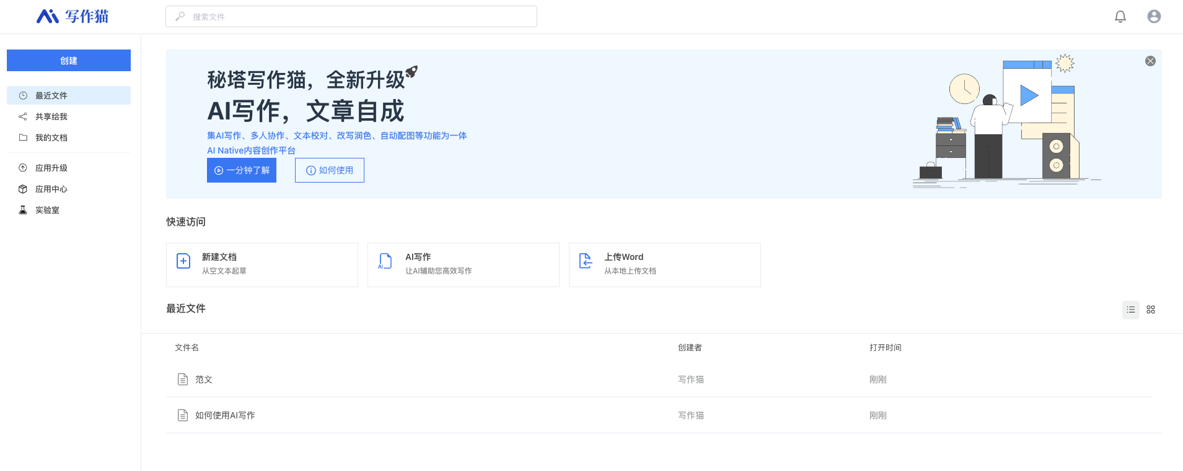Close the upgrade banner
The width and height of the screenshot is (1183, 471).
[1150, 61]
